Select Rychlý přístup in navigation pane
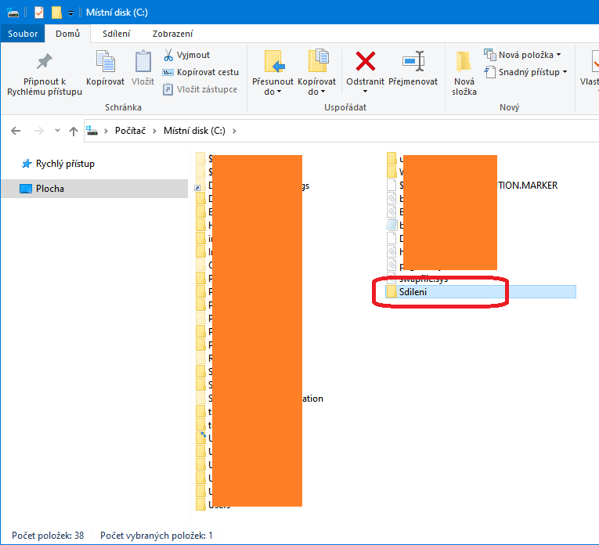 65,164
